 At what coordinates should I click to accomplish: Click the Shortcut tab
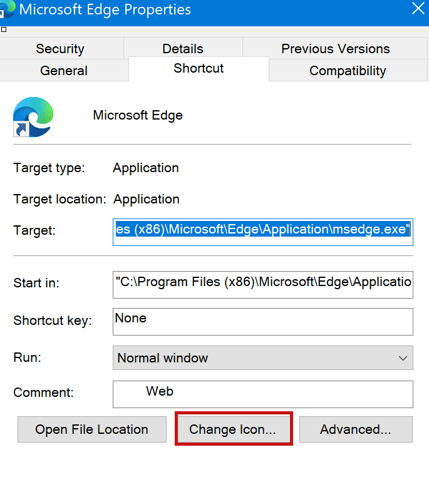coord(199,68)
